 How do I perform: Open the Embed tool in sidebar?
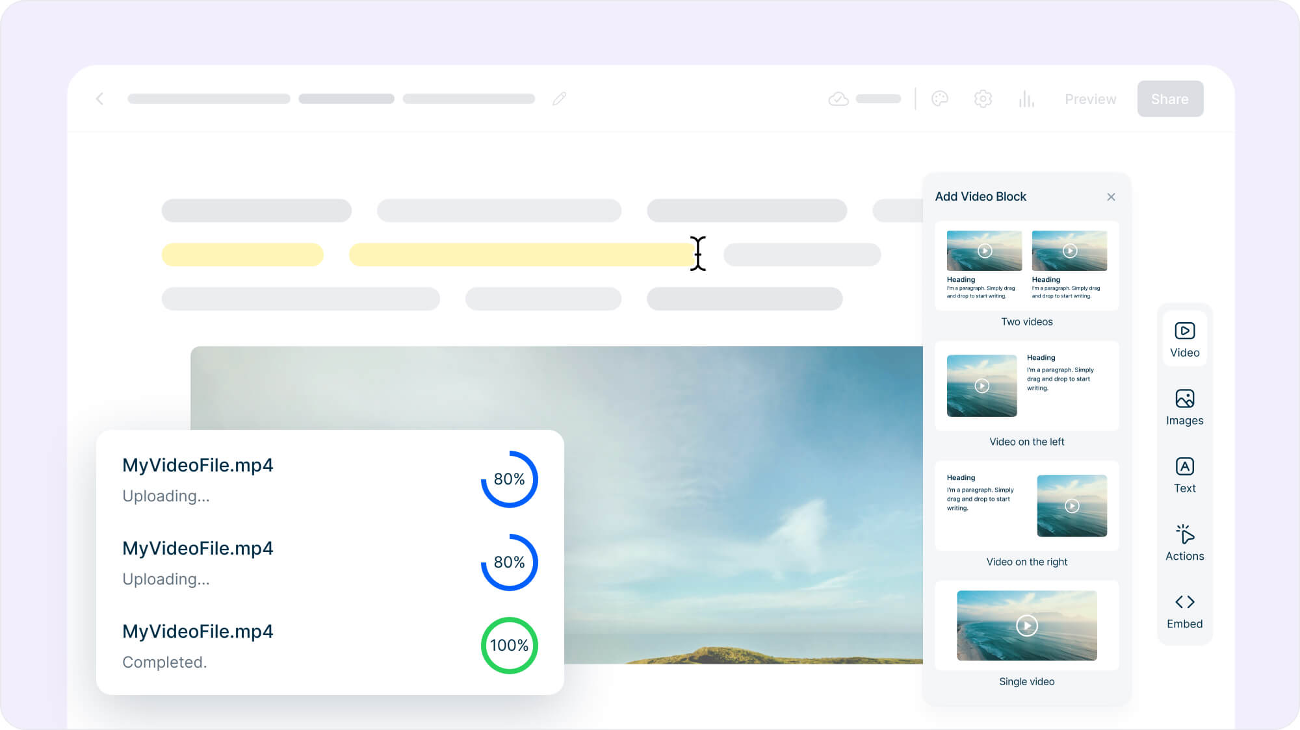(x=1184, y=611)
